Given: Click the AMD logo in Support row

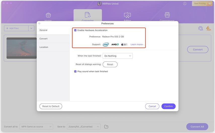Looking at the screenshot, I should click(115, 44).
